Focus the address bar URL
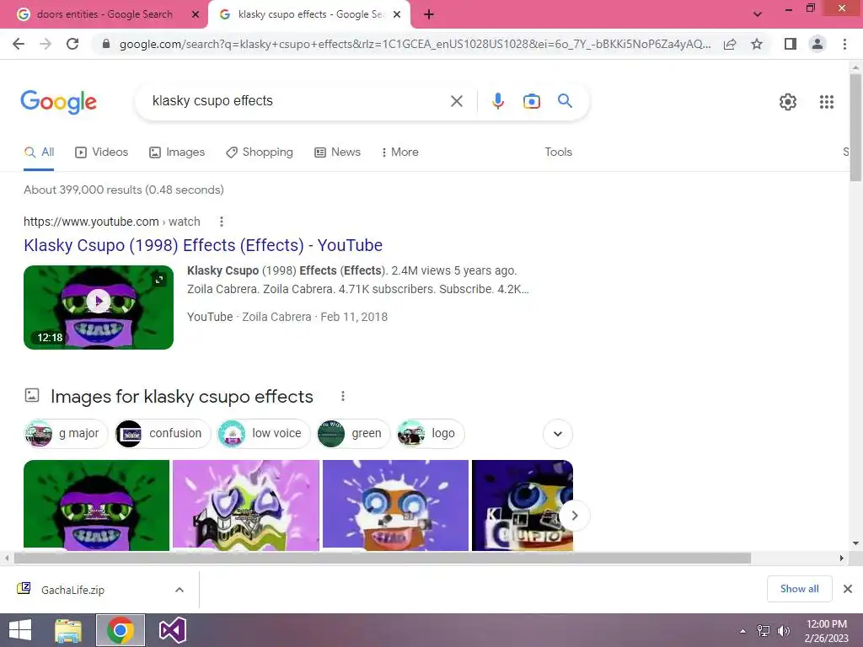Image resolution: width=863 pixels, height=647 pixels. coord(415,44)
